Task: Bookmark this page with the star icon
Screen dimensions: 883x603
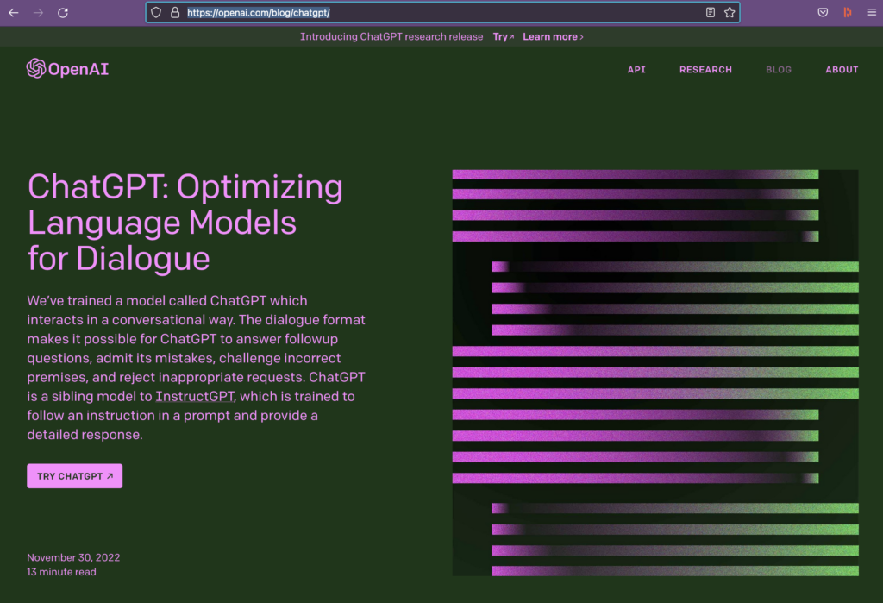Action: point(730,12)
